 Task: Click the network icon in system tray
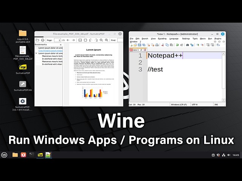tap(223, 155)
